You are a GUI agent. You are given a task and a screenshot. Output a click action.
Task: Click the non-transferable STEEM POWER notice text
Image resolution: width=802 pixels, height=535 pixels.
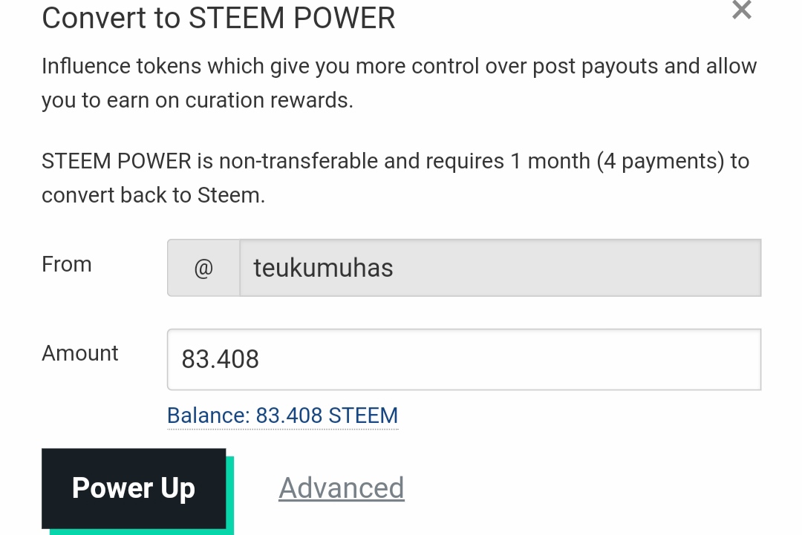click(395, 178)
